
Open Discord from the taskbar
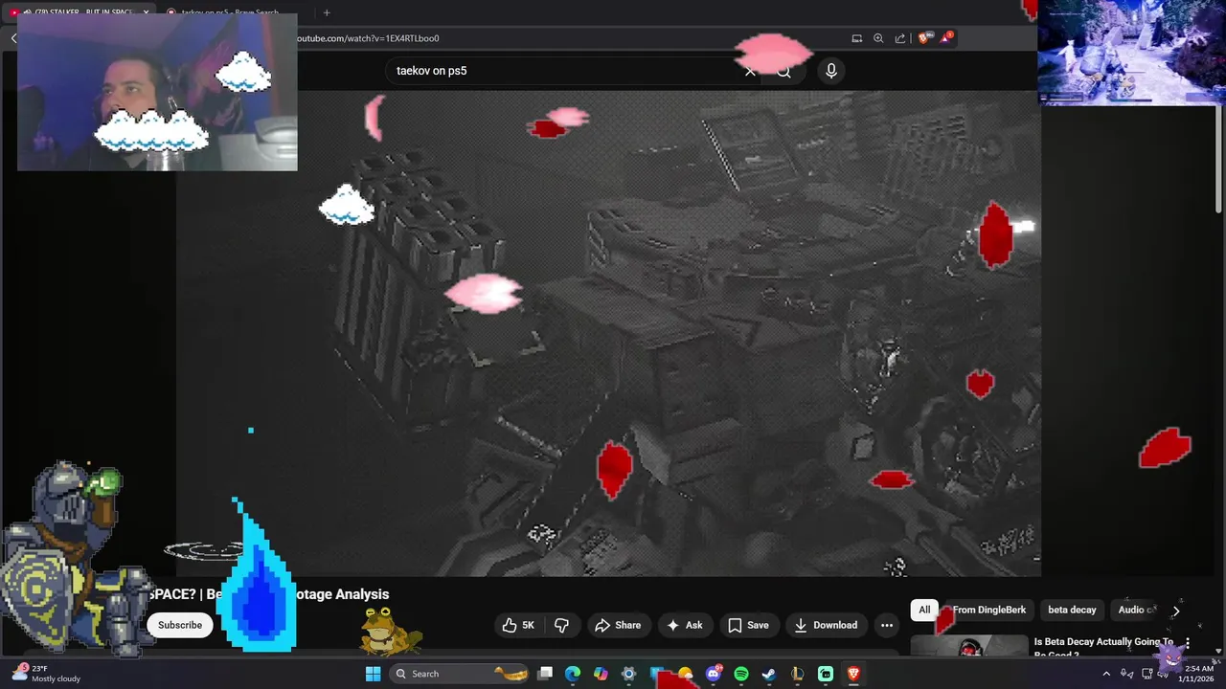click(x=714, y=674)
